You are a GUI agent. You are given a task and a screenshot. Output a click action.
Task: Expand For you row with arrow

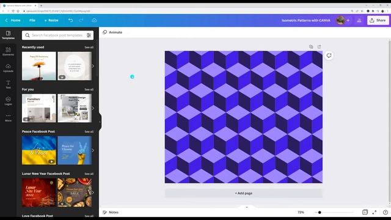(93, 108)
